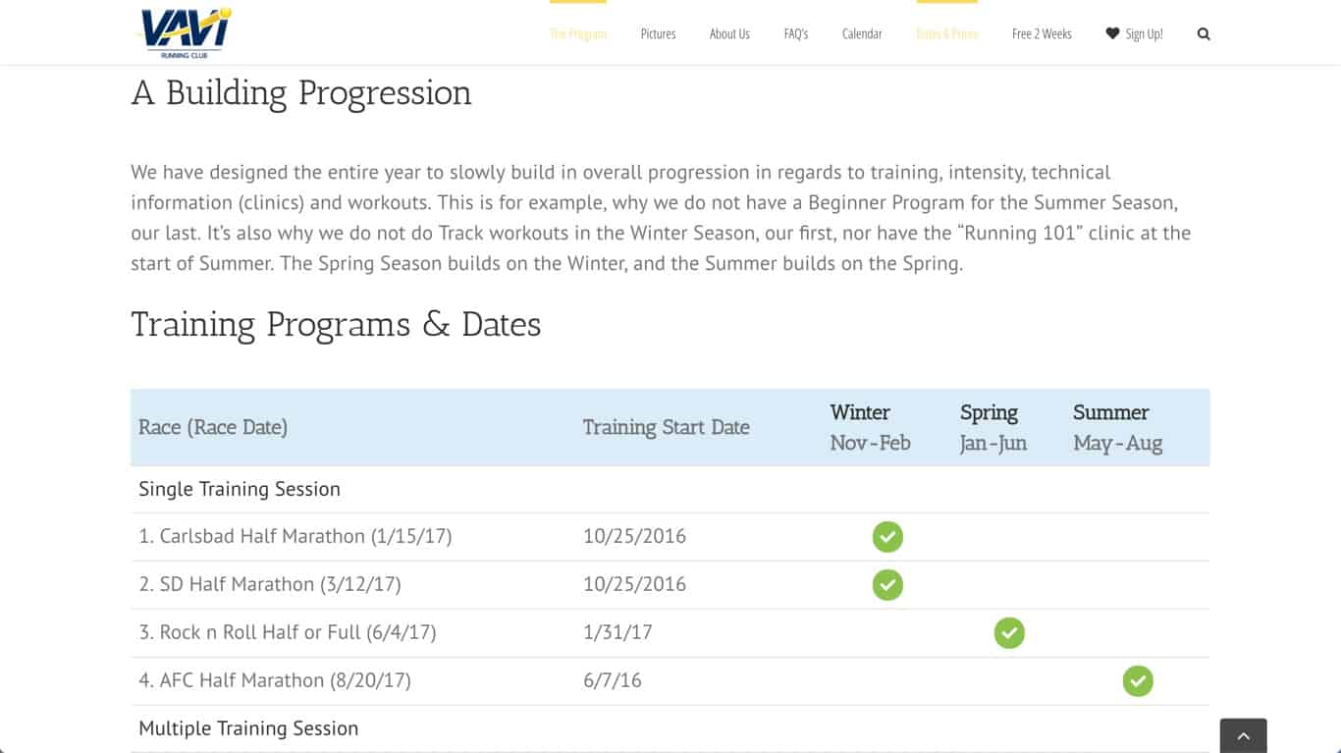
Task: Click the Sign Up! link
Action: coord(1144,34)
